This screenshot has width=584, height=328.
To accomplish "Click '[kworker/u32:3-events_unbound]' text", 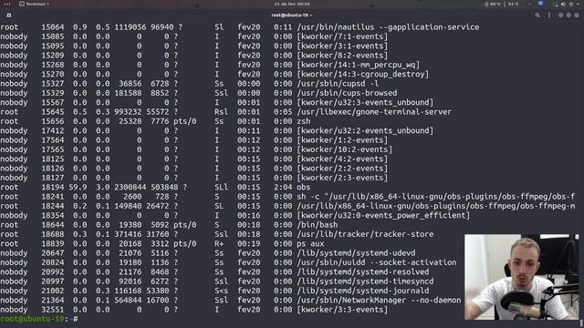I will (365, 102).
